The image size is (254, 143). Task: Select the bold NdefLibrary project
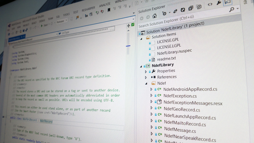pos(163,65)
